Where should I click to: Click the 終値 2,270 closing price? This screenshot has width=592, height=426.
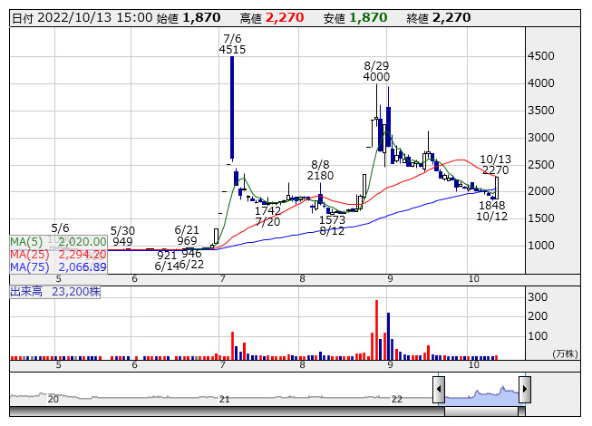click(x=439, y=18)
